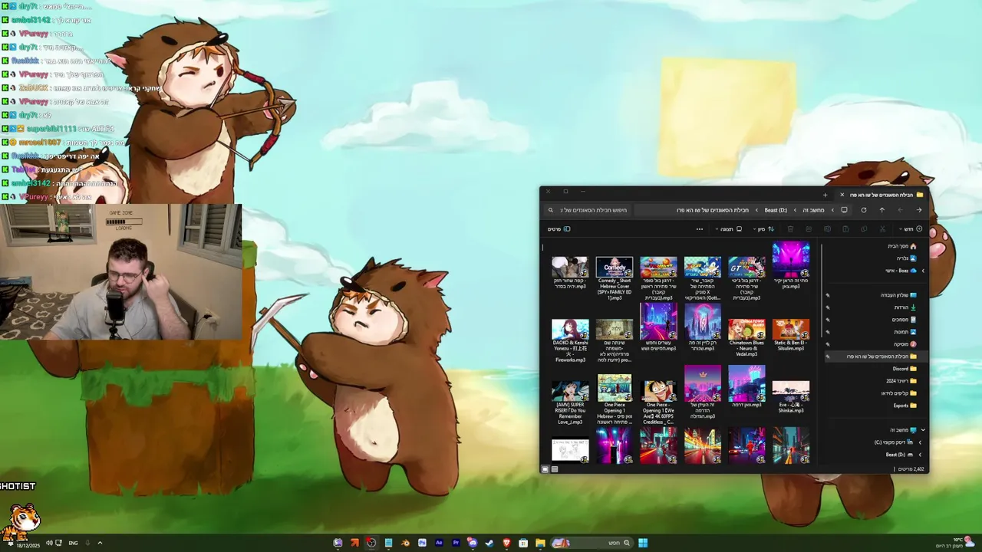Select Static & Ben El - Silsulim.mp3 file

point(791,335)
